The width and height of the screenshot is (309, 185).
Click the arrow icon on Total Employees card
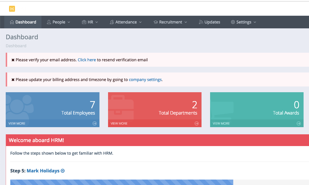pyautogui.click(x=94, y=123)
